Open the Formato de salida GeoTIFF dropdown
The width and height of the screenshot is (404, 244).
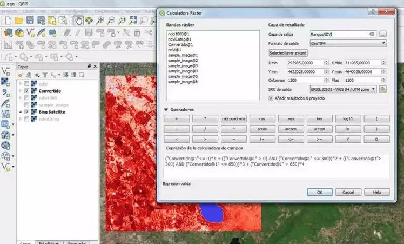[348, 43]
